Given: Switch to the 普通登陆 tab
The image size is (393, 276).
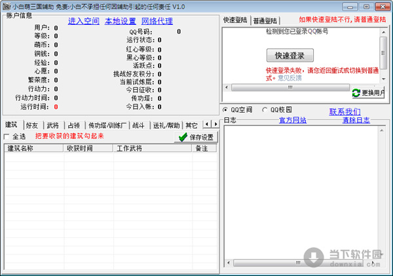Looking at the screenshot, I should pyautogui.click(x=265, y=21).
